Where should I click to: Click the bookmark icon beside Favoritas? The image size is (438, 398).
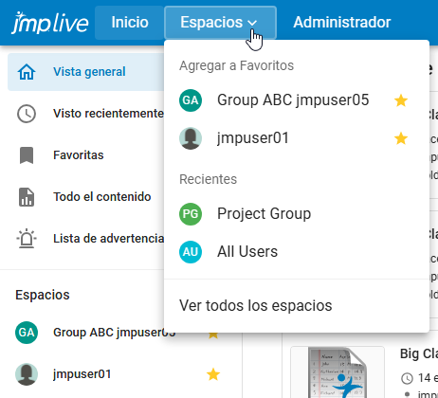[x=27, y=155]
